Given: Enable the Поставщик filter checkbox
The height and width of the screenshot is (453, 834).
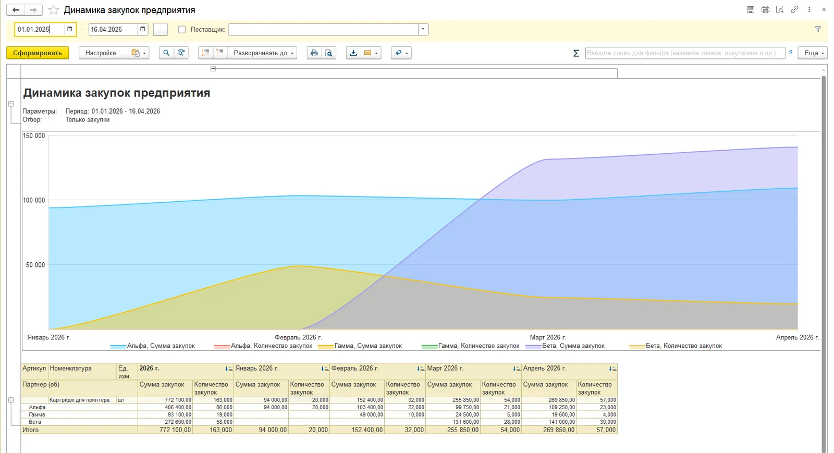Looking at the screenshot, I should pos(182,30).
